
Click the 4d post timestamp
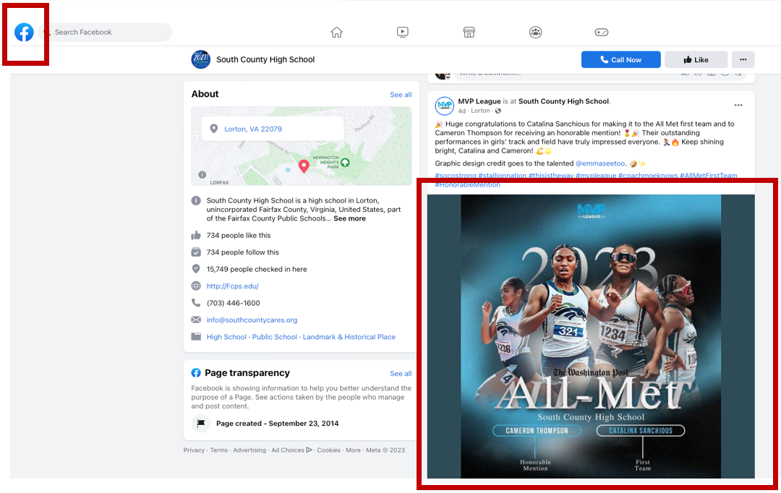tap(461, 111)
